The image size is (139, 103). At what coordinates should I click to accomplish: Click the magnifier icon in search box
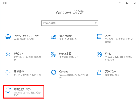point(96,23)
